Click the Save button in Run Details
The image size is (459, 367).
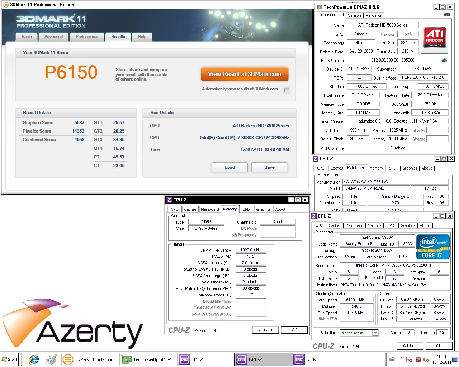[269, 167]
